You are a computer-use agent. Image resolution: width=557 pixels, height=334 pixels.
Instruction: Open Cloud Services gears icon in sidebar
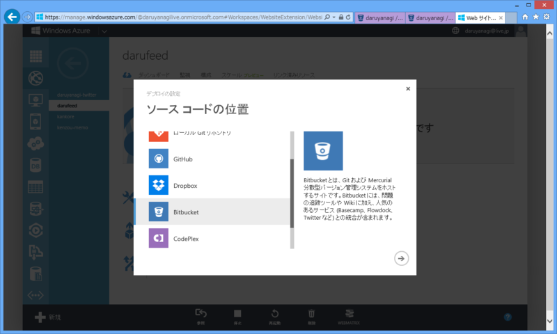coord(36,144)
